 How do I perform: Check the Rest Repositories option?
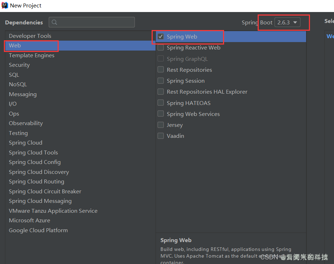tap(161, 70)
